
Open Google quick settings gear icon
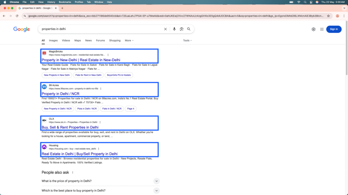click(x=313, y=29)
